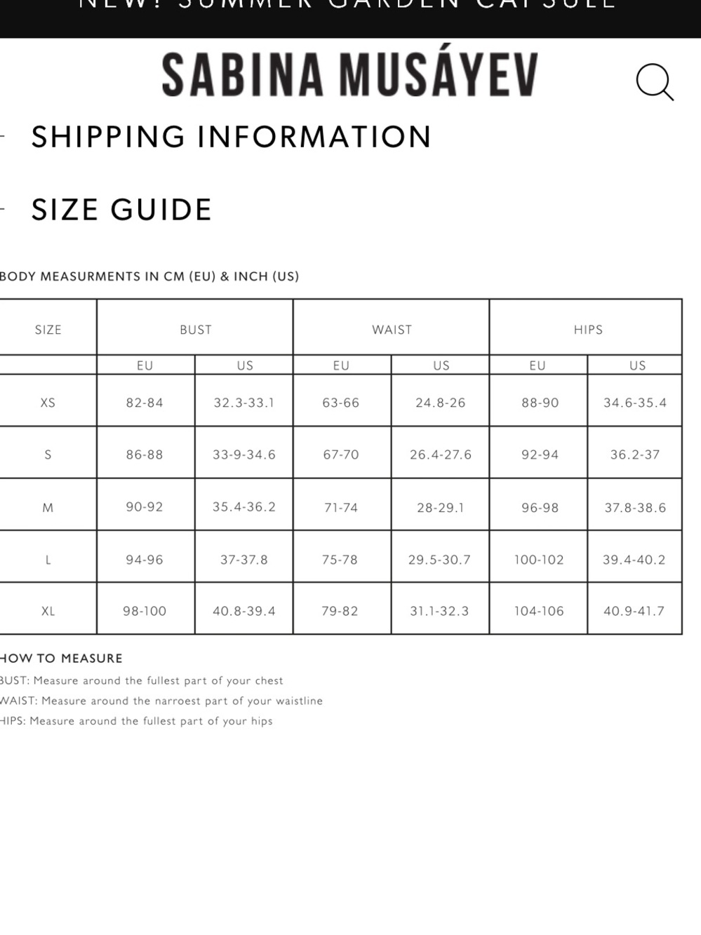
Task: Select the XL hips US cell 40.9-41.7
Action: (634, 611)
